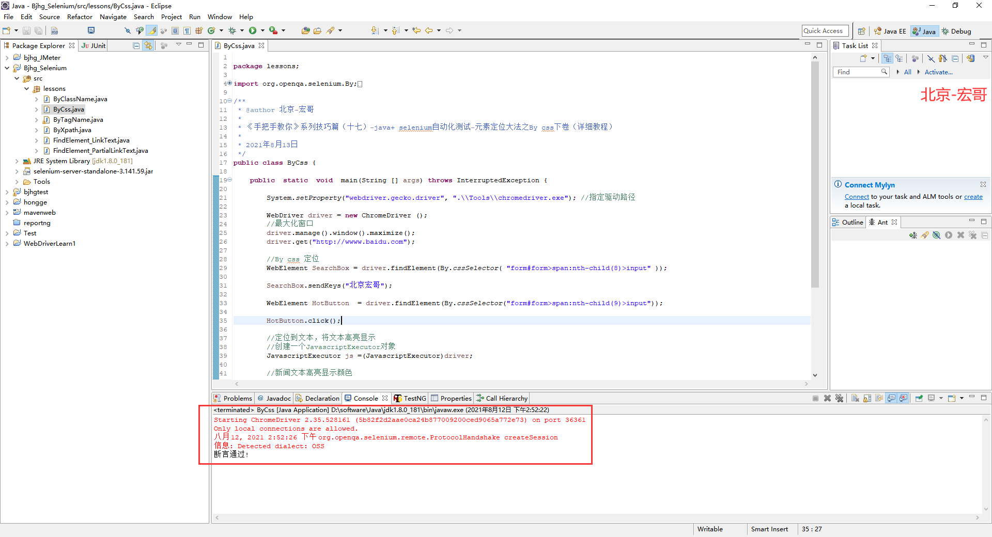The width and height of the screenshot is (992, 537).
Task: Switch to the Problems tab
Action: pyautogui.click(x=233, y=398)
